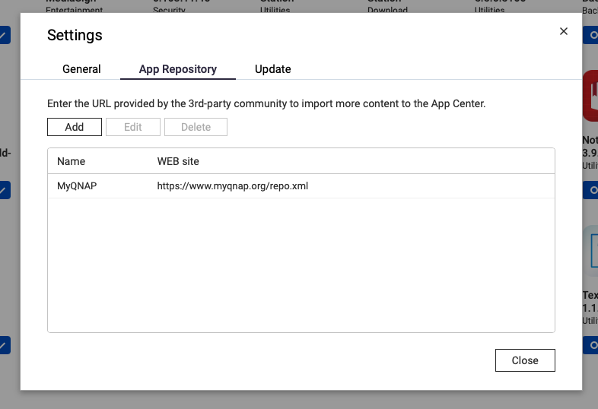The image size is (598, 409).
Task: Click the WEB site column header
Action: (178, 161)
